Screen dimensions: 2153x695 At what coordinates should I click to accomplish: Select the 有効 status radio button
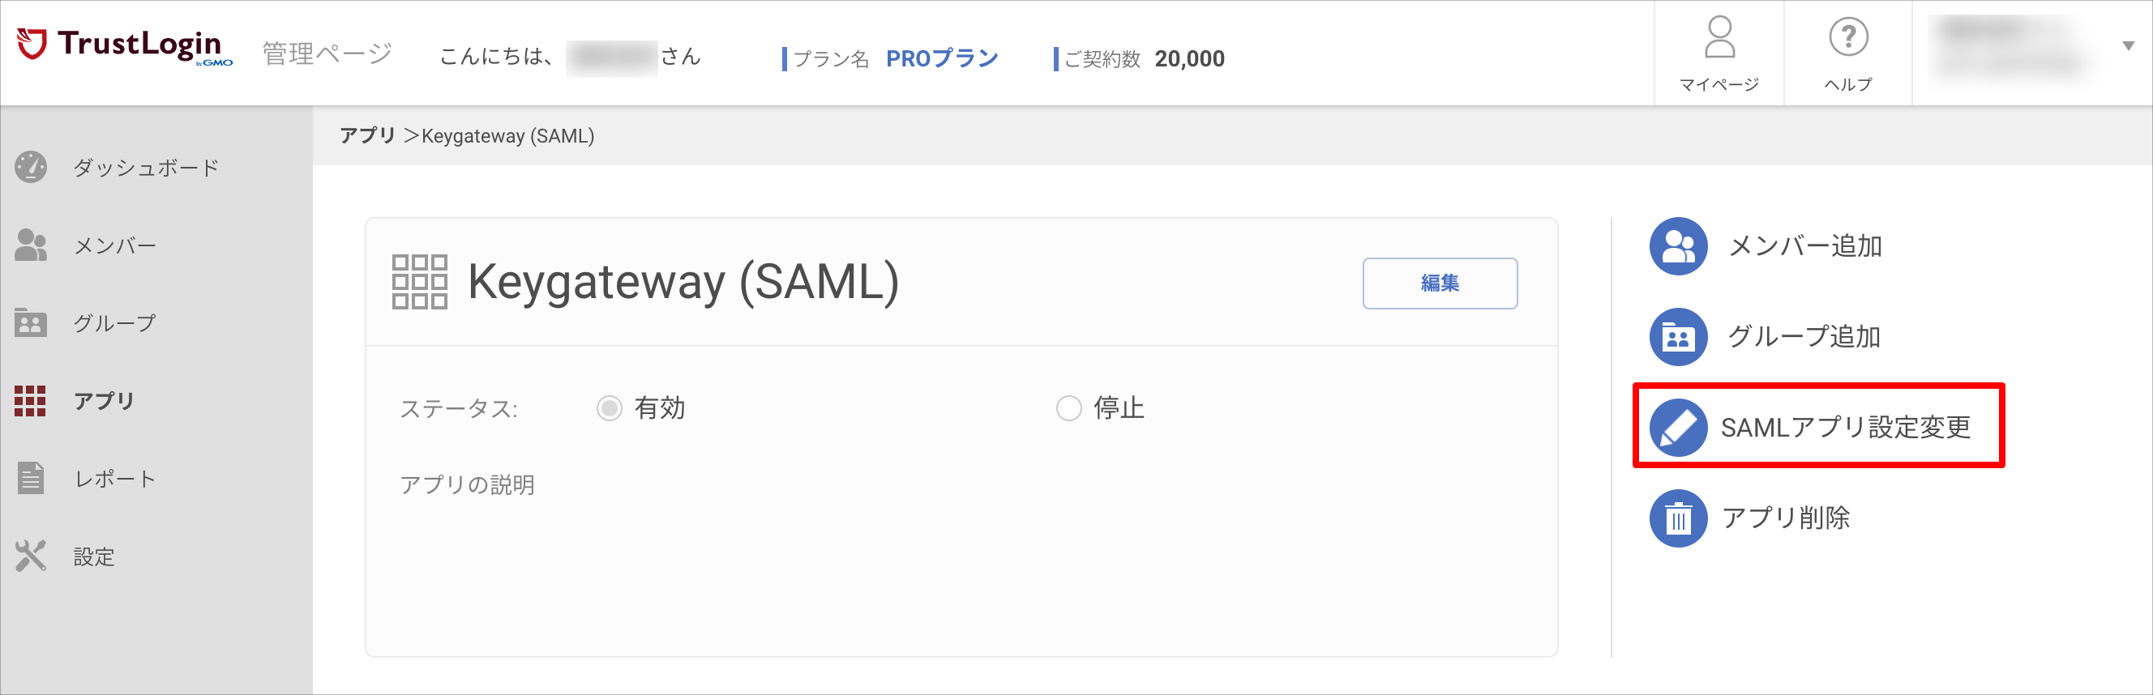[610, 408]
